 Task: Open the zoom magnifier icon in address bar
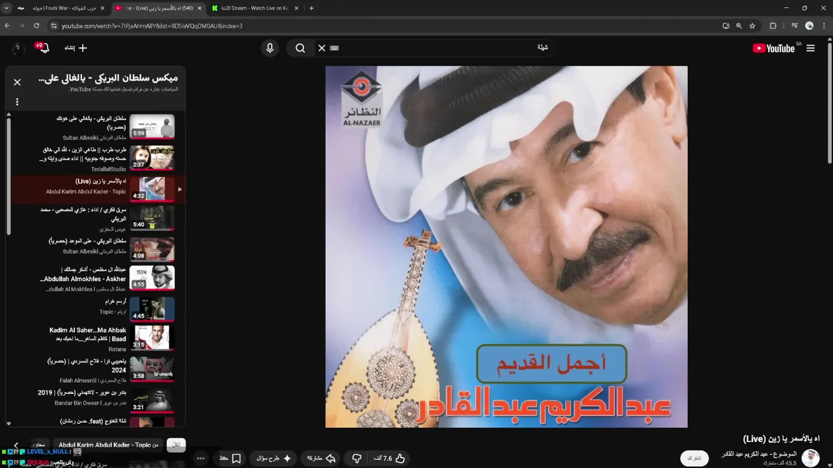pos(739,26)
